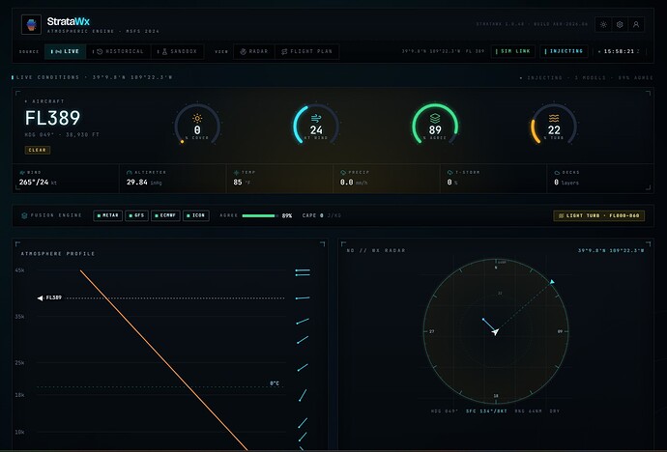Viewport: 667px width, 452px height.
Task: Switch source to Sandbox
Action: pyautogui.click(x=177, y=51)
